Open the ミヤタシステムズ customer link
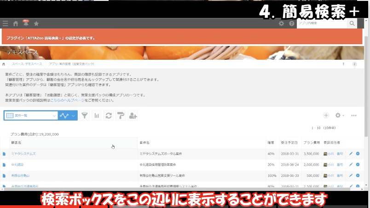Screen dimensions: 370x208 pos(23,154)
